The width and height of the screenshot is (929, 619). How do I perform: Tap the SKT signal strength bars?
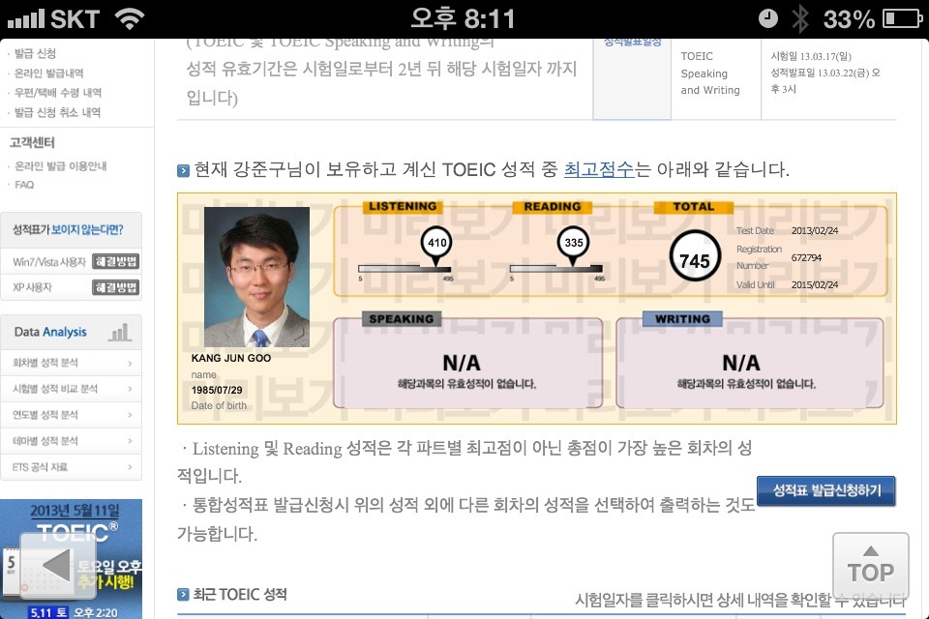(25, 19)
